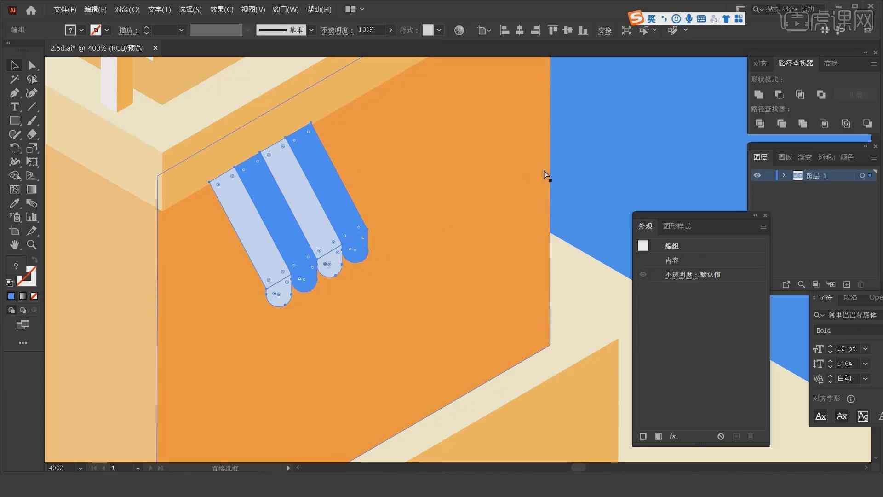Open the 窗口(W) menu
The height and width of the screenshot is (497, 883).
[x=286, y=10]
